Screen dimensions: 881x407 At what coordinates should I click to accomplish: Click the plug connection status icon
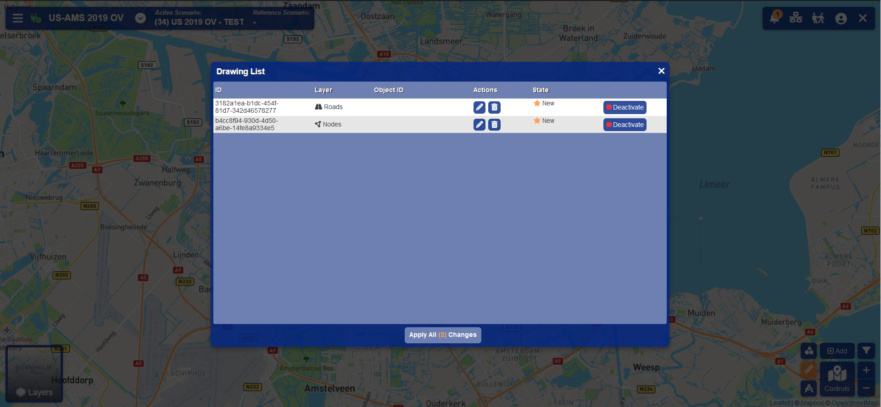tap(35, 18)
